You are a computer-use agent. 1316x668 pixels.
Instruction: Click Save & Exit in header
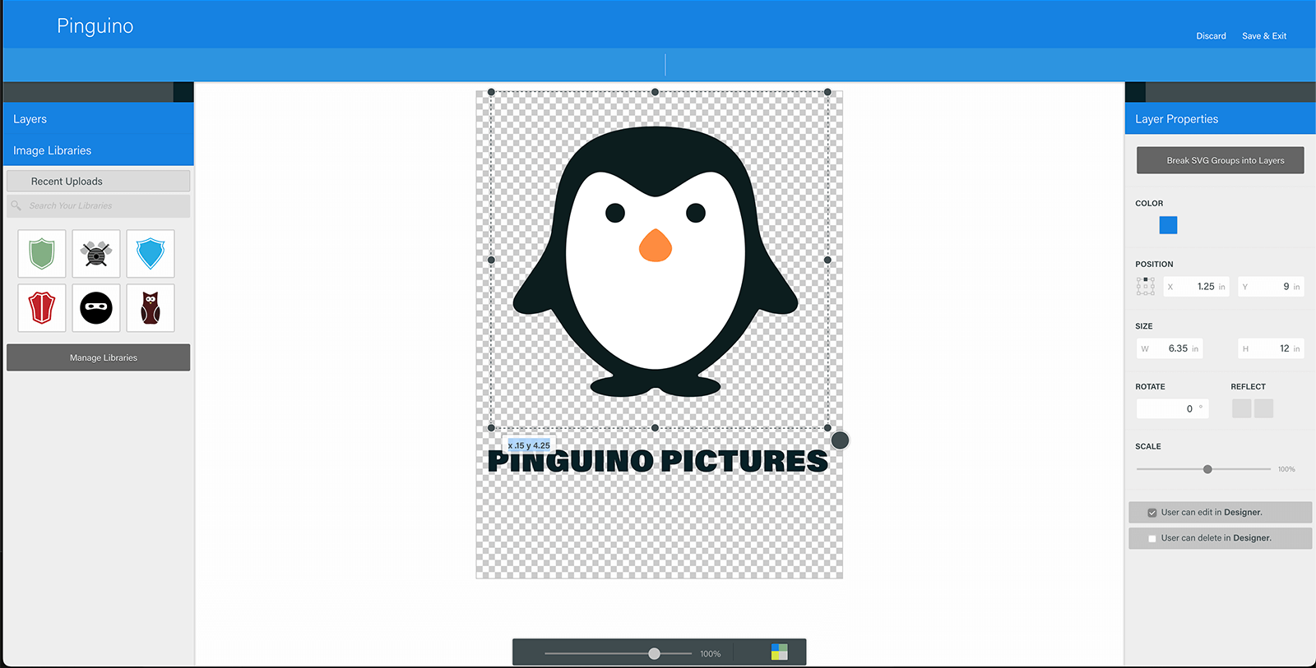(1263, 36)
